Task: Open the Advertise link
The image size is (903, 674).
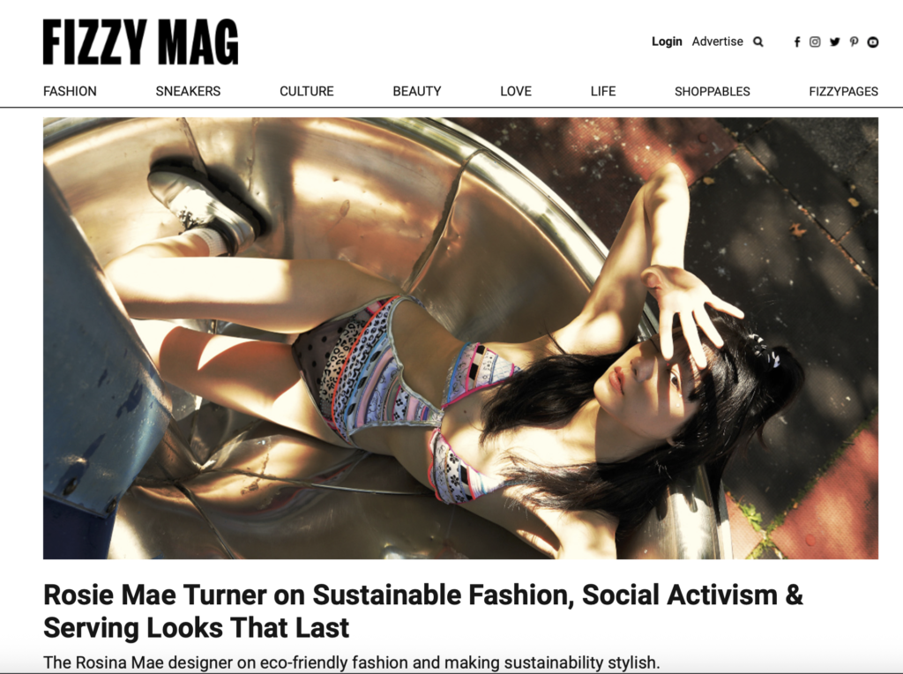Action: [x=718, y=41]
